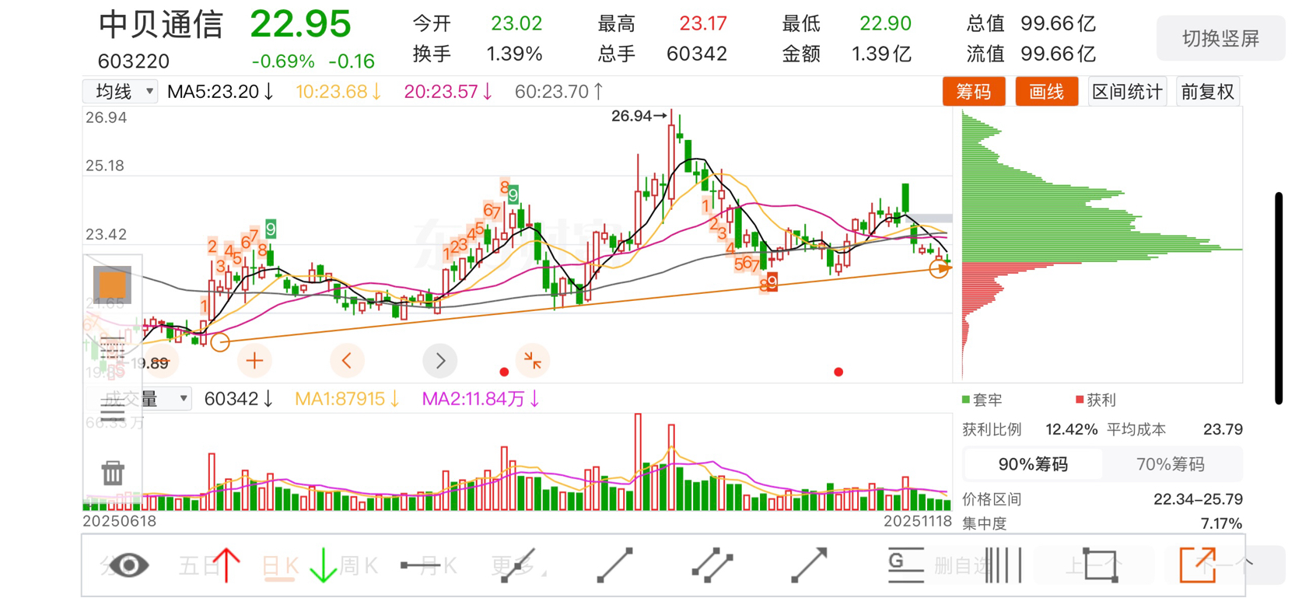Grab the trendline start circle handle

[220, 341]
